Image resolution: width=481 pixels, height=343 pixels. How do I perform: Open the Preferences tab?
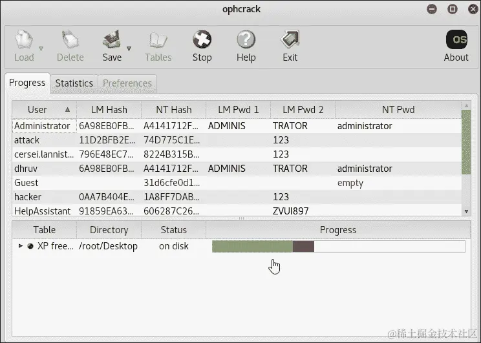127,83
